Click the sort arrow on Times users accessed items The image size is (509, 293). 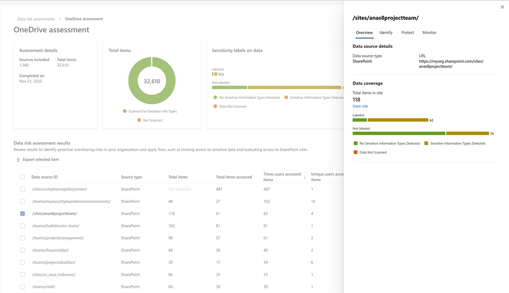tap(305, 177)
